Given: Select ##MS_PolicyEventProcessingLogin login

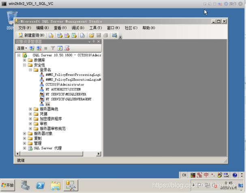Looking at the screenshot, I should [x=73, y=75].
